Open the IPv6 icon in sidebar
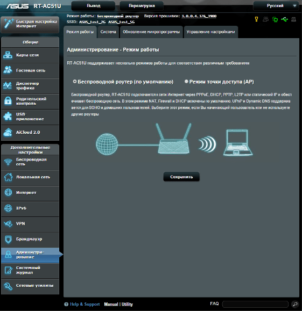This screenshot has width=302, height=311. [8, 208]
